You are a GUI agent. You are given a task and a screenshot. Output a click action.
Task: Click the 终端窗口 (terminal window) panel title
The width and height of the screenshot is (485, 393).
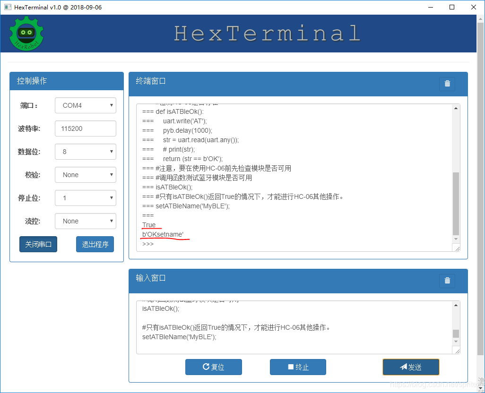pyautogui.click(x=151, y=81)
